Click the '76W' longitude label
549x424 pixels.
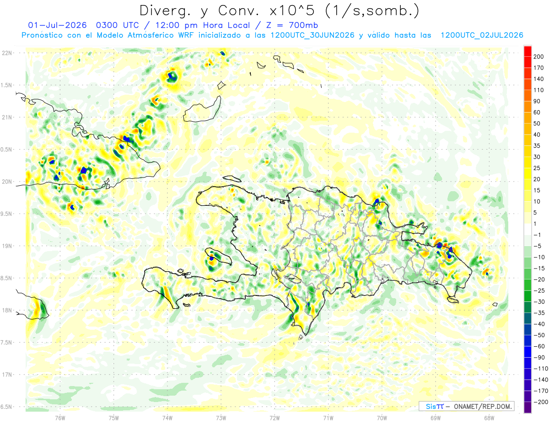(x=60, y=418)
